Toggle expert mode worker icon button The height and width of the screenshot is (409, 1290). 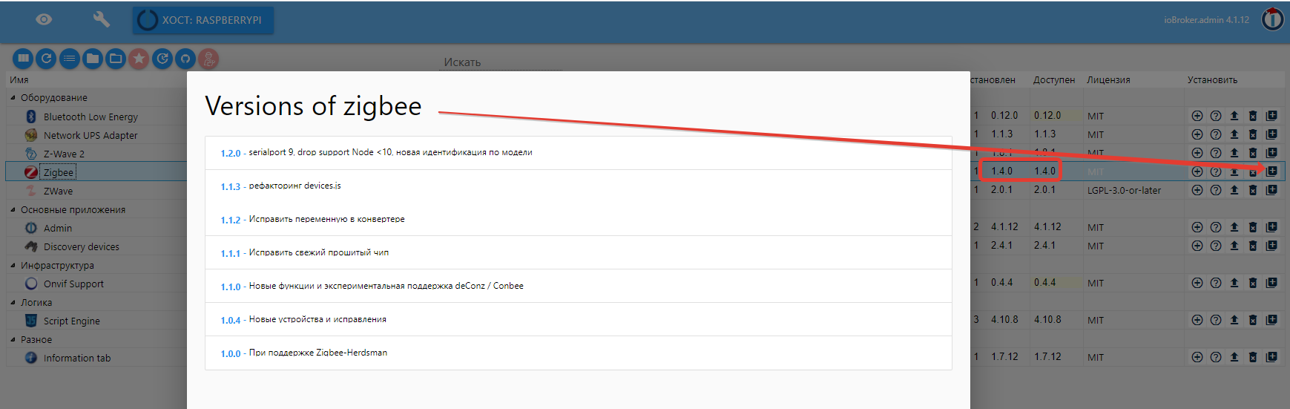(x=208, y=58)
